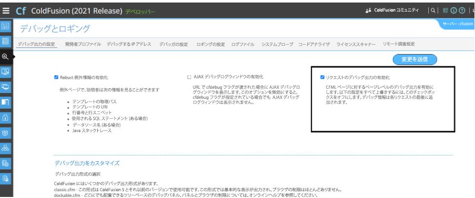Click the 変更を送信 submit button
This screenshot has width=475, height=198.
(415, 60)
